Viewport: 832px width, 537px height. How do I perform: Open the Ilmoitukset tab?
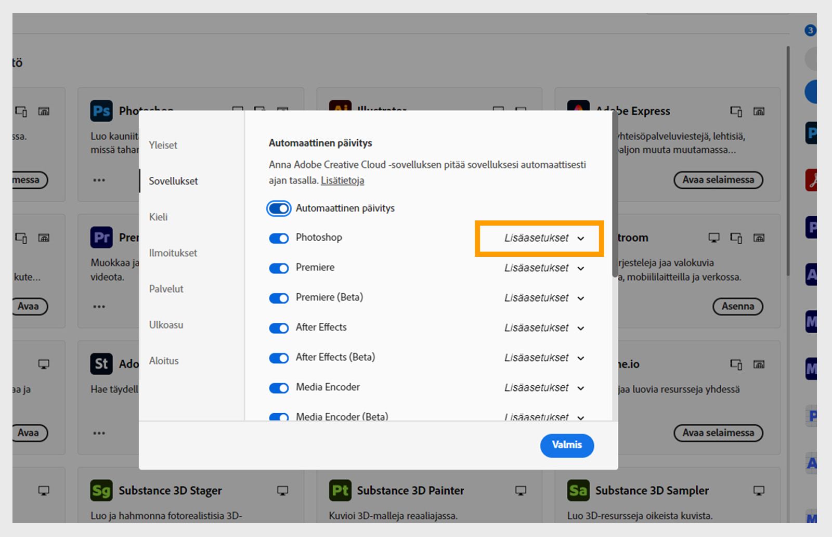tap(173, 253)
